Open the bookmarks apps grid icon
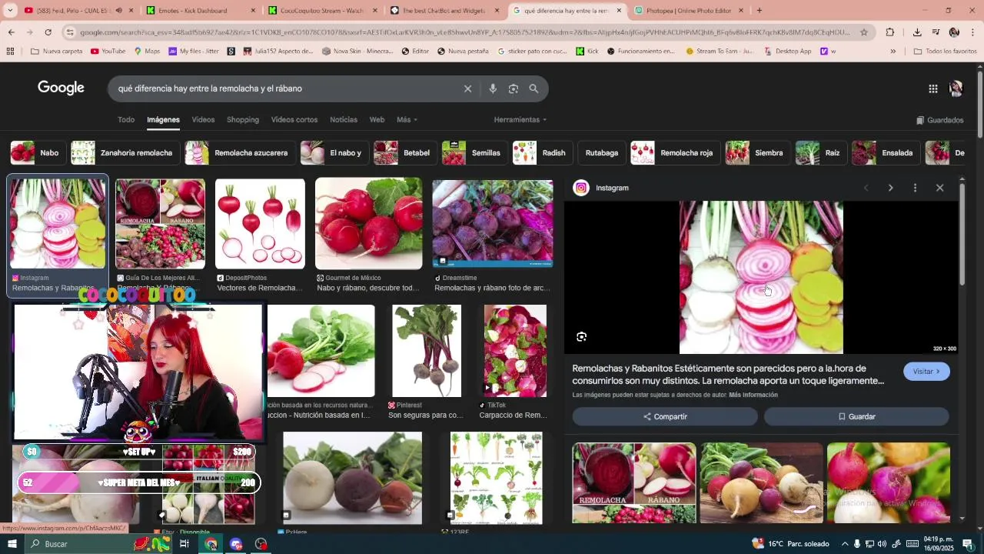Screen dimensions: 984x554 (10, 52)
